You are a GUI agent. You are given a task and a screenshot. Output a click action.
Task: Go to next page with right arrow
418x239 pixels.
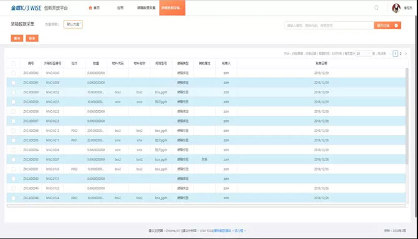click(x=406, y=54)
